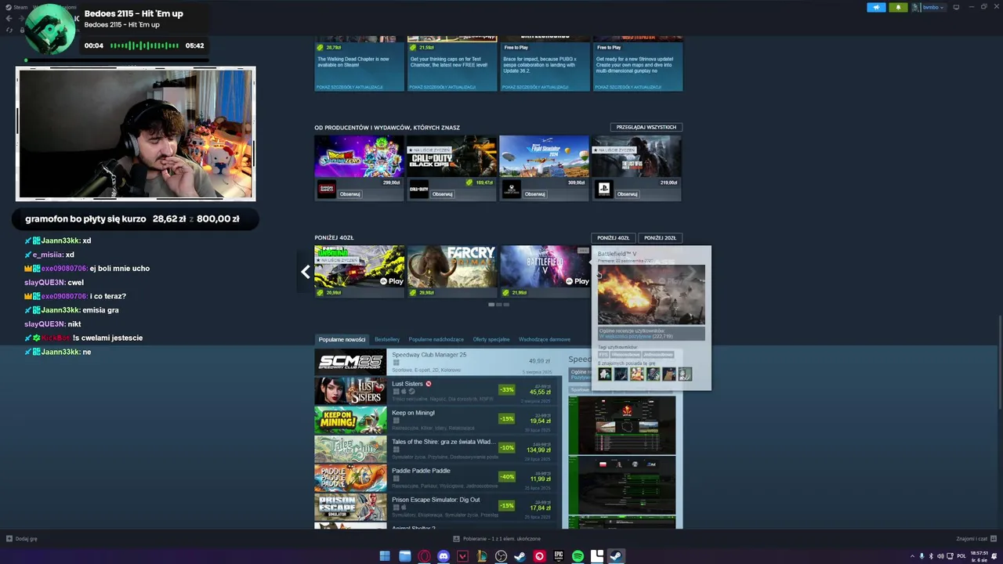Select the Poniżej 20zł filter button
The height and width of the screenshot is (564, 1003).
[660, 237]
